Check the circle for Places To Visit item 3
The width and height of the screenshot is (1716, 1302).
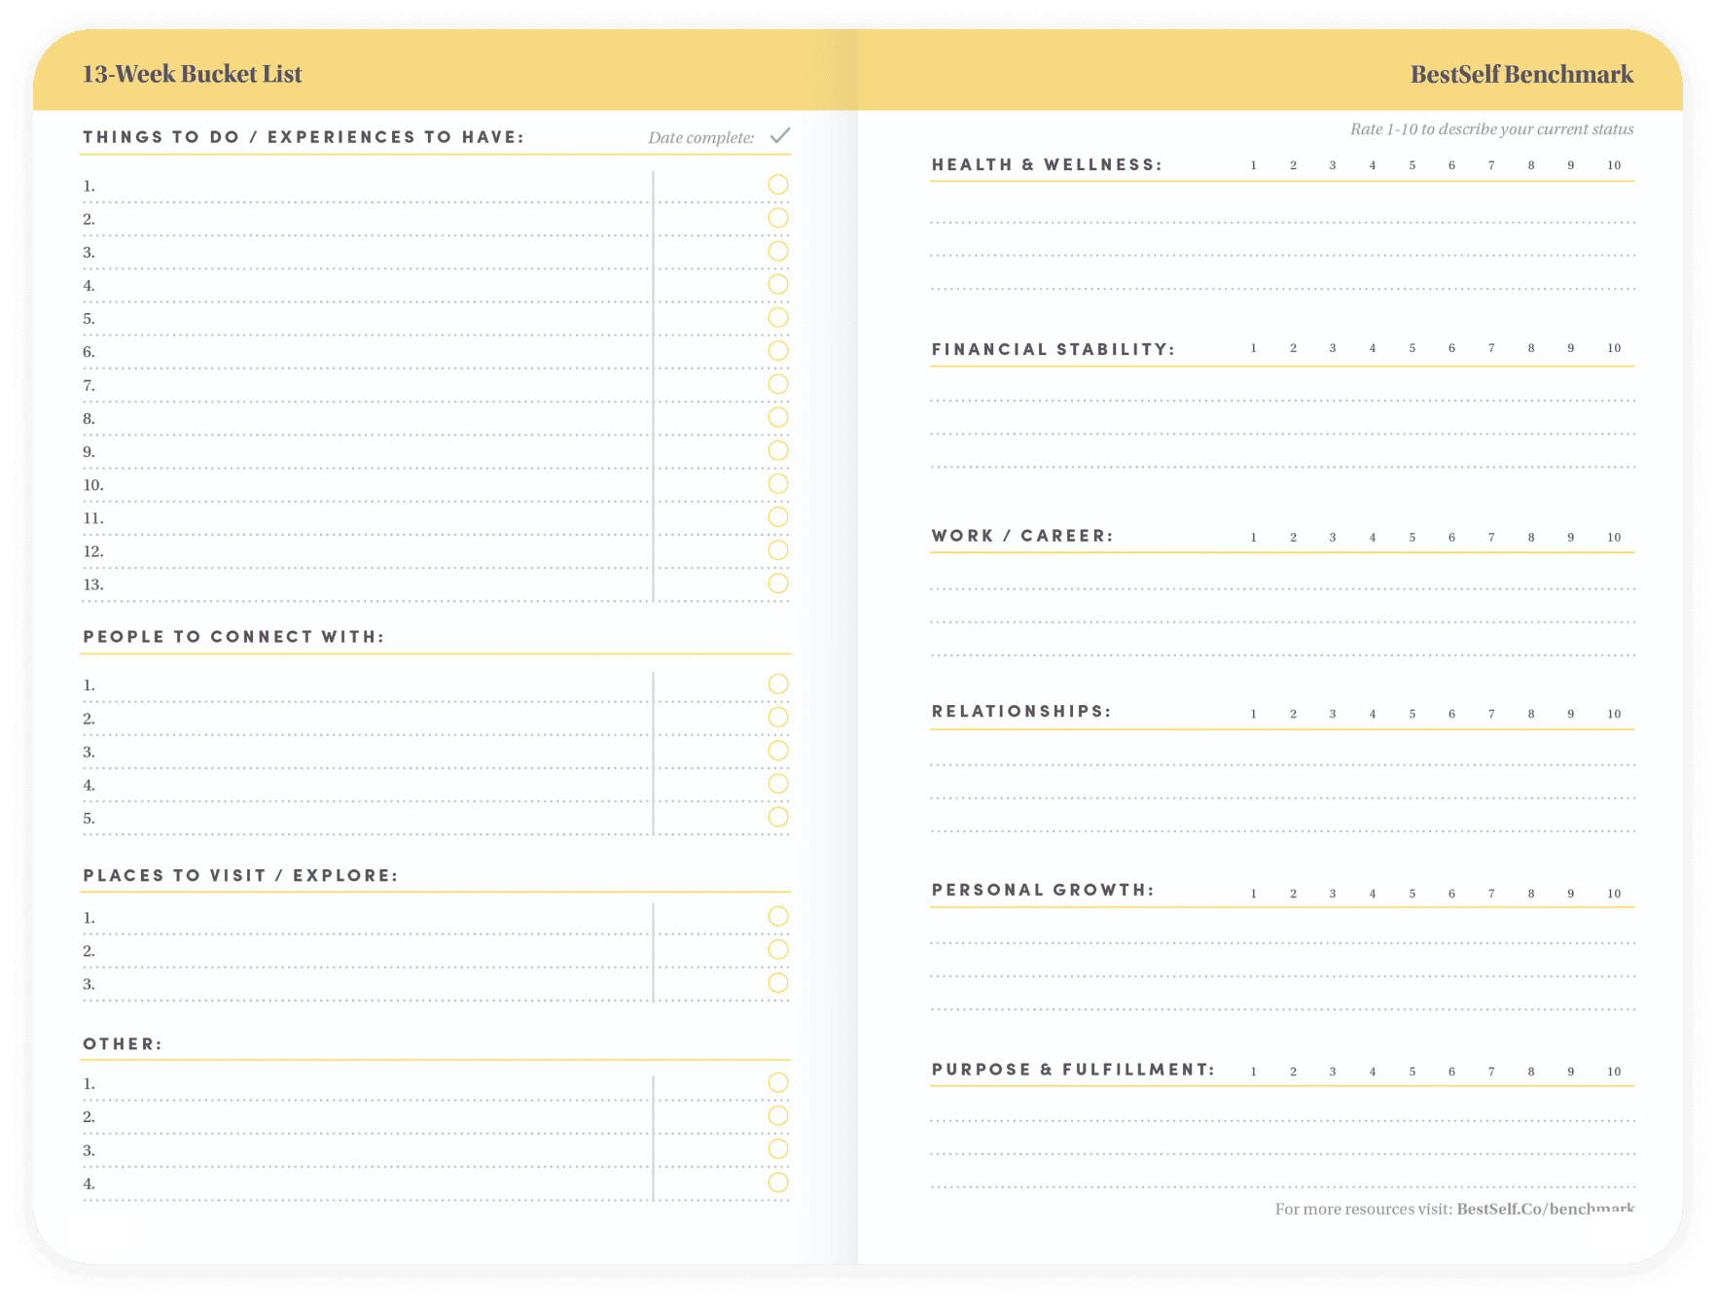[778, 983]
